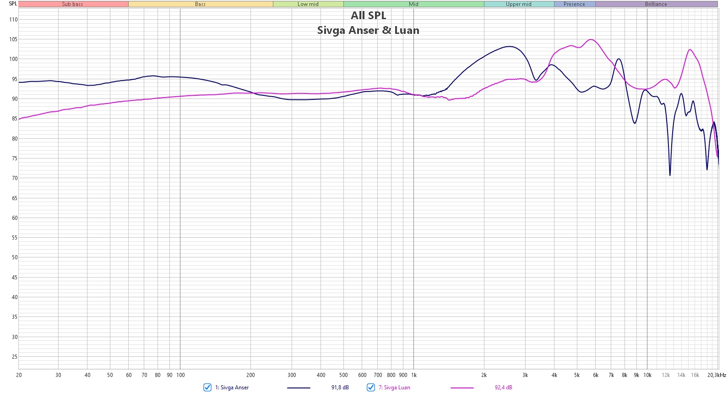The width and height of the screenshot is (728, 393).
Task: Click the 105 tick on the SPL axis
Action: [x=13, y=39]
